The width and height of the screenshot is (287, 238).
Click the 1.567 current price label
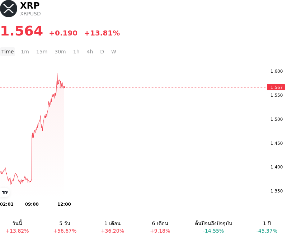[276, 87]
